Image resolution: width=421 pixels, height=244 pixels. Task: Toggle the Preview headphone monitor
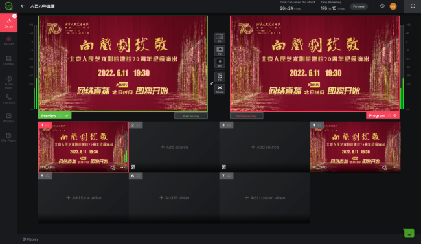61,116
